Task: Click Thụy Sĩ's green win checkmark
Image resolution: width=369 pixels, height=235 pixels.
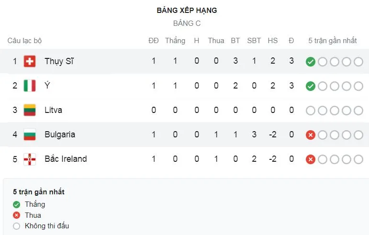Action: click(311, 62)
